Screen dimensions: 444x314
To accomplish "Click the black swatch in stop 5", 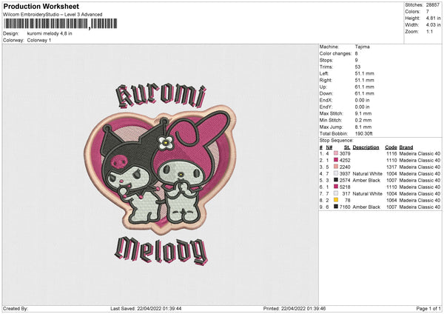I will coord(336,180).
